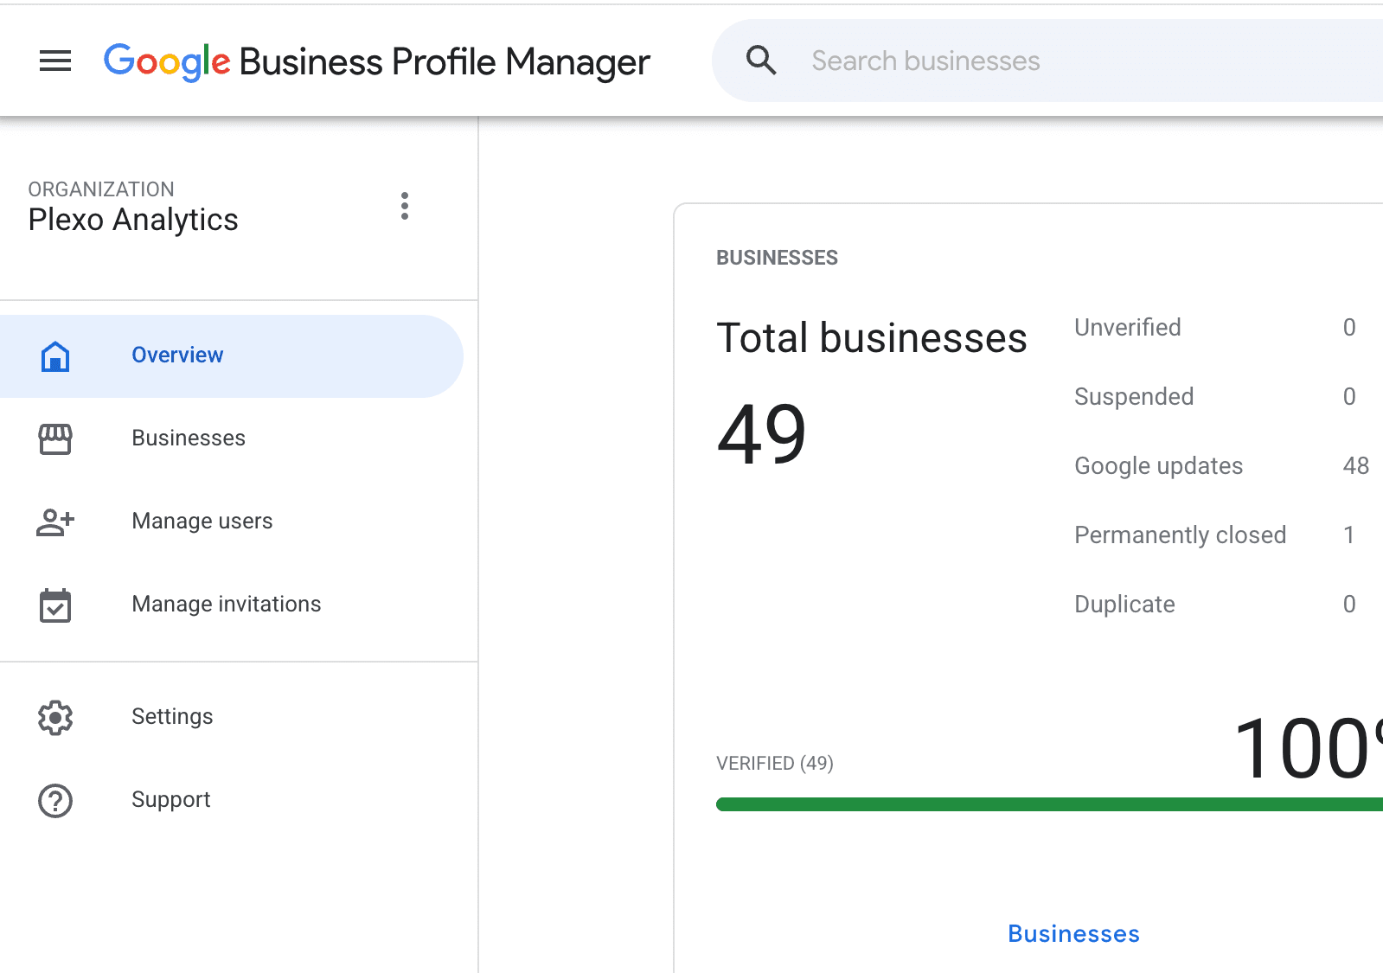
Task: Click the search magnifier icon
Action: [x=761, y=61]
